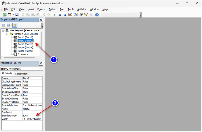The image size is (202, 132).
Task: Toggle Design Mode icon in toolbar
Action: point(70,15)
